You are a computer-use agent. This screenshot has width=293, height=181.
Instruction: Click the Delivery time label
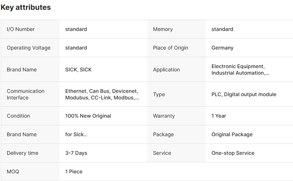[x=22, y=153]
